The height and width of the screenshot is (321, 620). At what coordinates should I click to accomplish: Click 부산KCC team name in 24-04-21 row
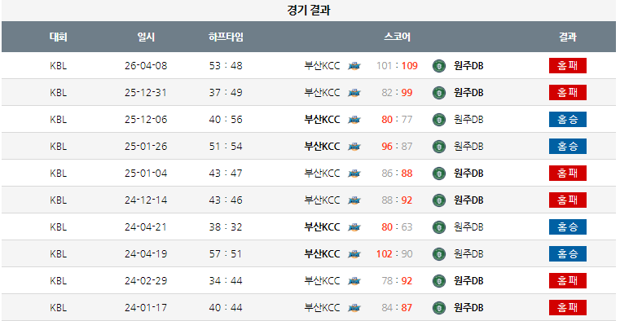pos(323,227)
